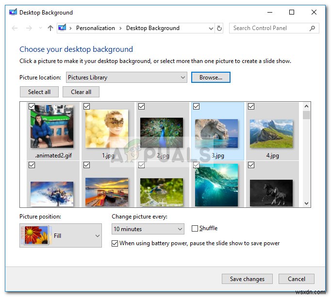
Task: Toggle pause slide show on battery power
Action: pyautogui.click(x=115, y=244)
